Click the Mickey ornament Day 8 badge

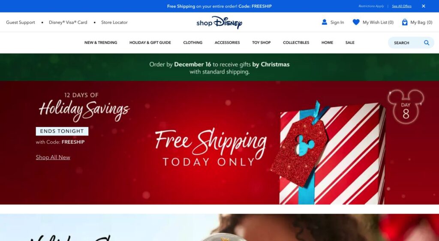(406, 107)
